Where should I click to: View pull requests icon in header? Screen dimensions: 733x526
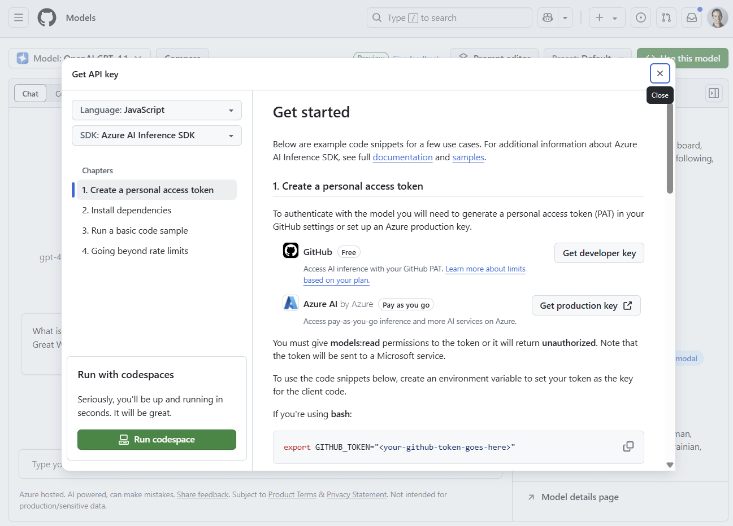coord(666,17)
